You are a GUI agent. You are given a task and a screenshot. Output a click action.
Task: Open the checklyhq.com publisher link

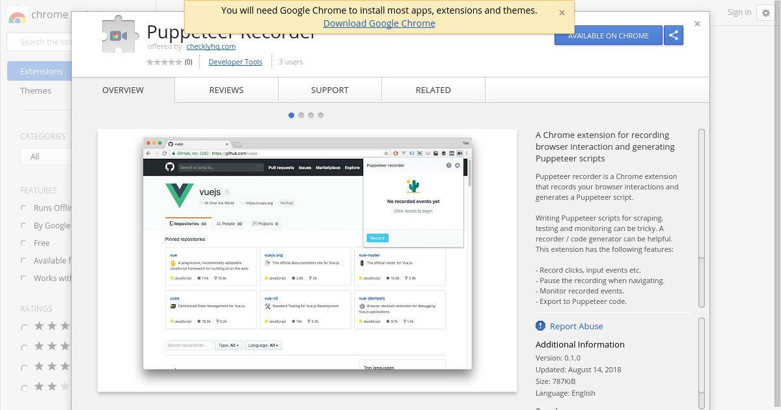coord(211,46)
